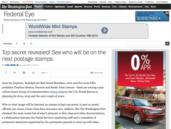Viewport: 171px width, 129px height.
Task: Click envelope icon next to Lisa Rein
Action: (x=17, y=65)
